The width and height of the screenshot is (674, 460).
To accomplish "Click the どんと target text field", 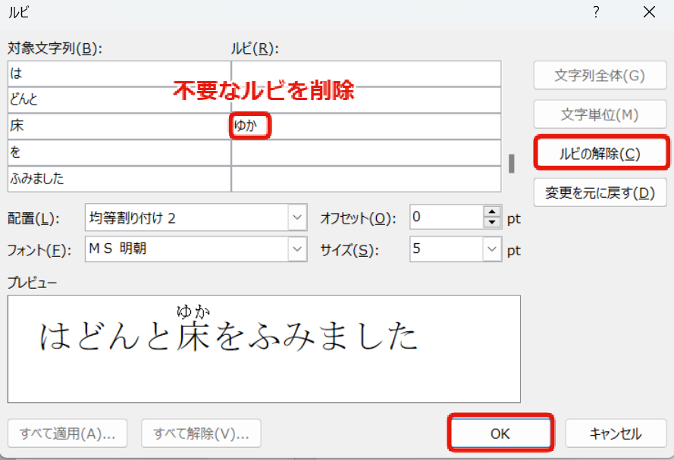I will click(x=119, y=100).
